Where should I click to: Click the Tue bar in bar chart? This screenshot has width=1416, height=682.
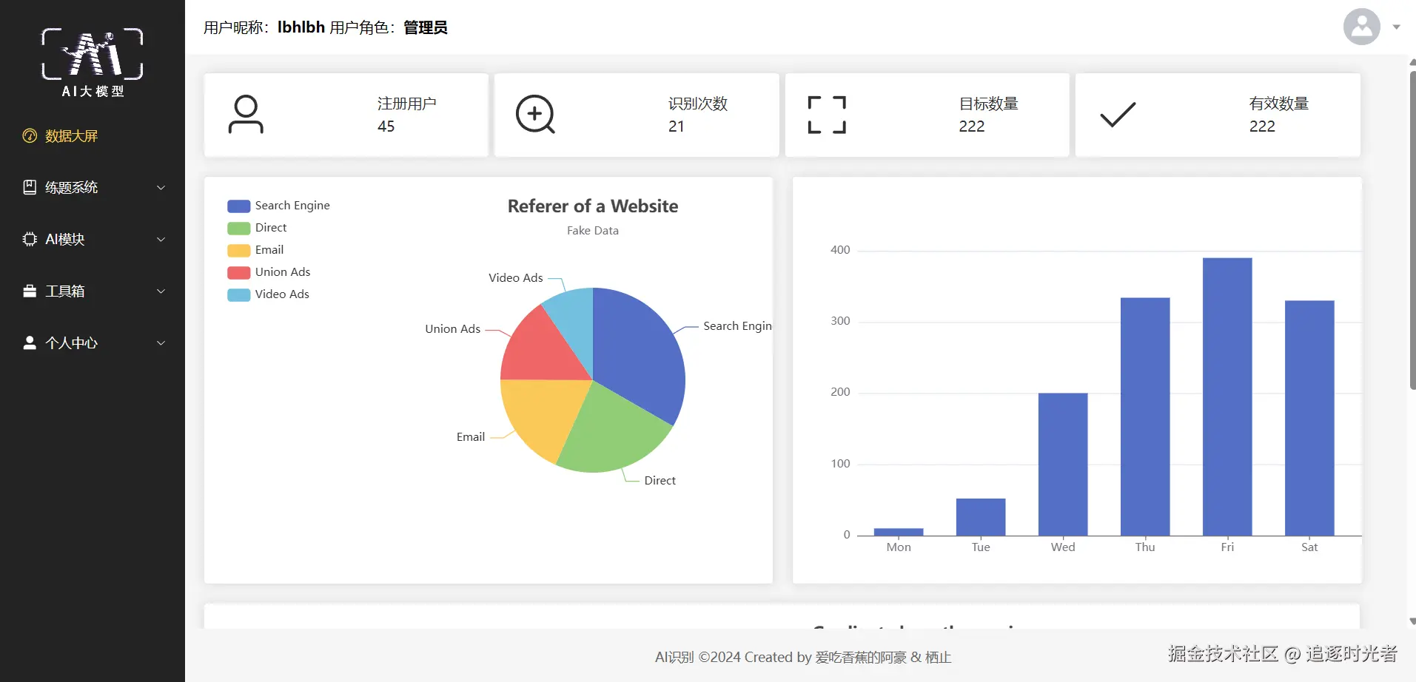click(x=981, y=517)
